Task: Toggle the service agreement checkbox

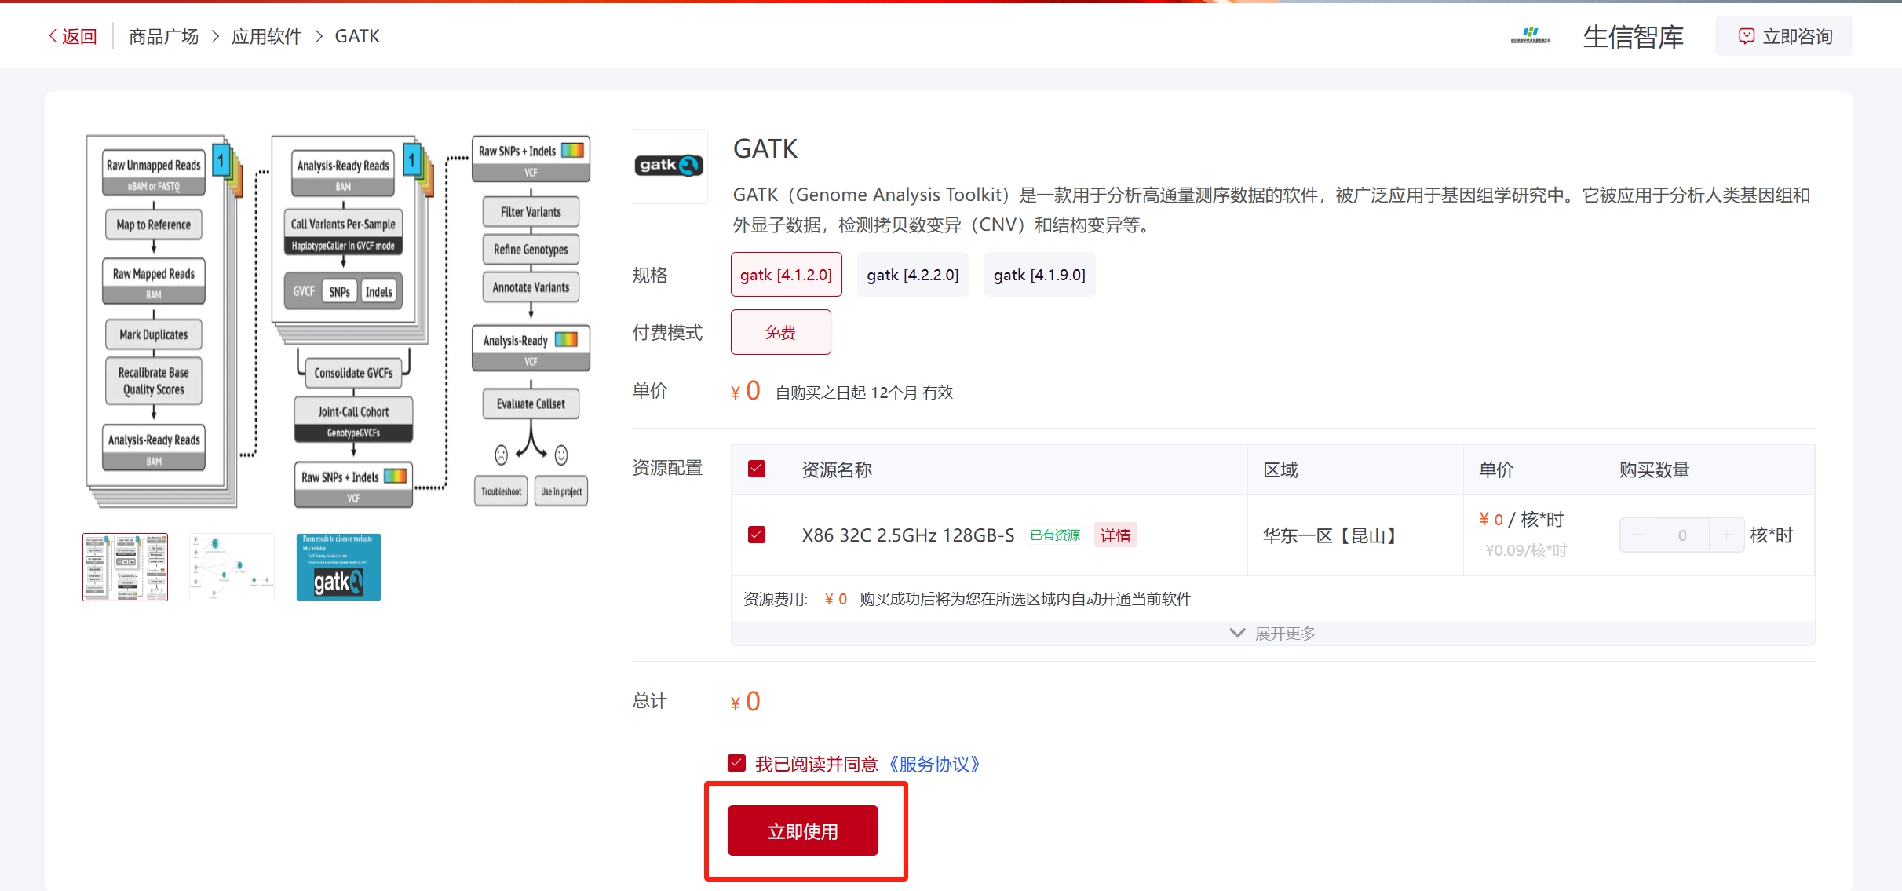Action: coord(736,763)
